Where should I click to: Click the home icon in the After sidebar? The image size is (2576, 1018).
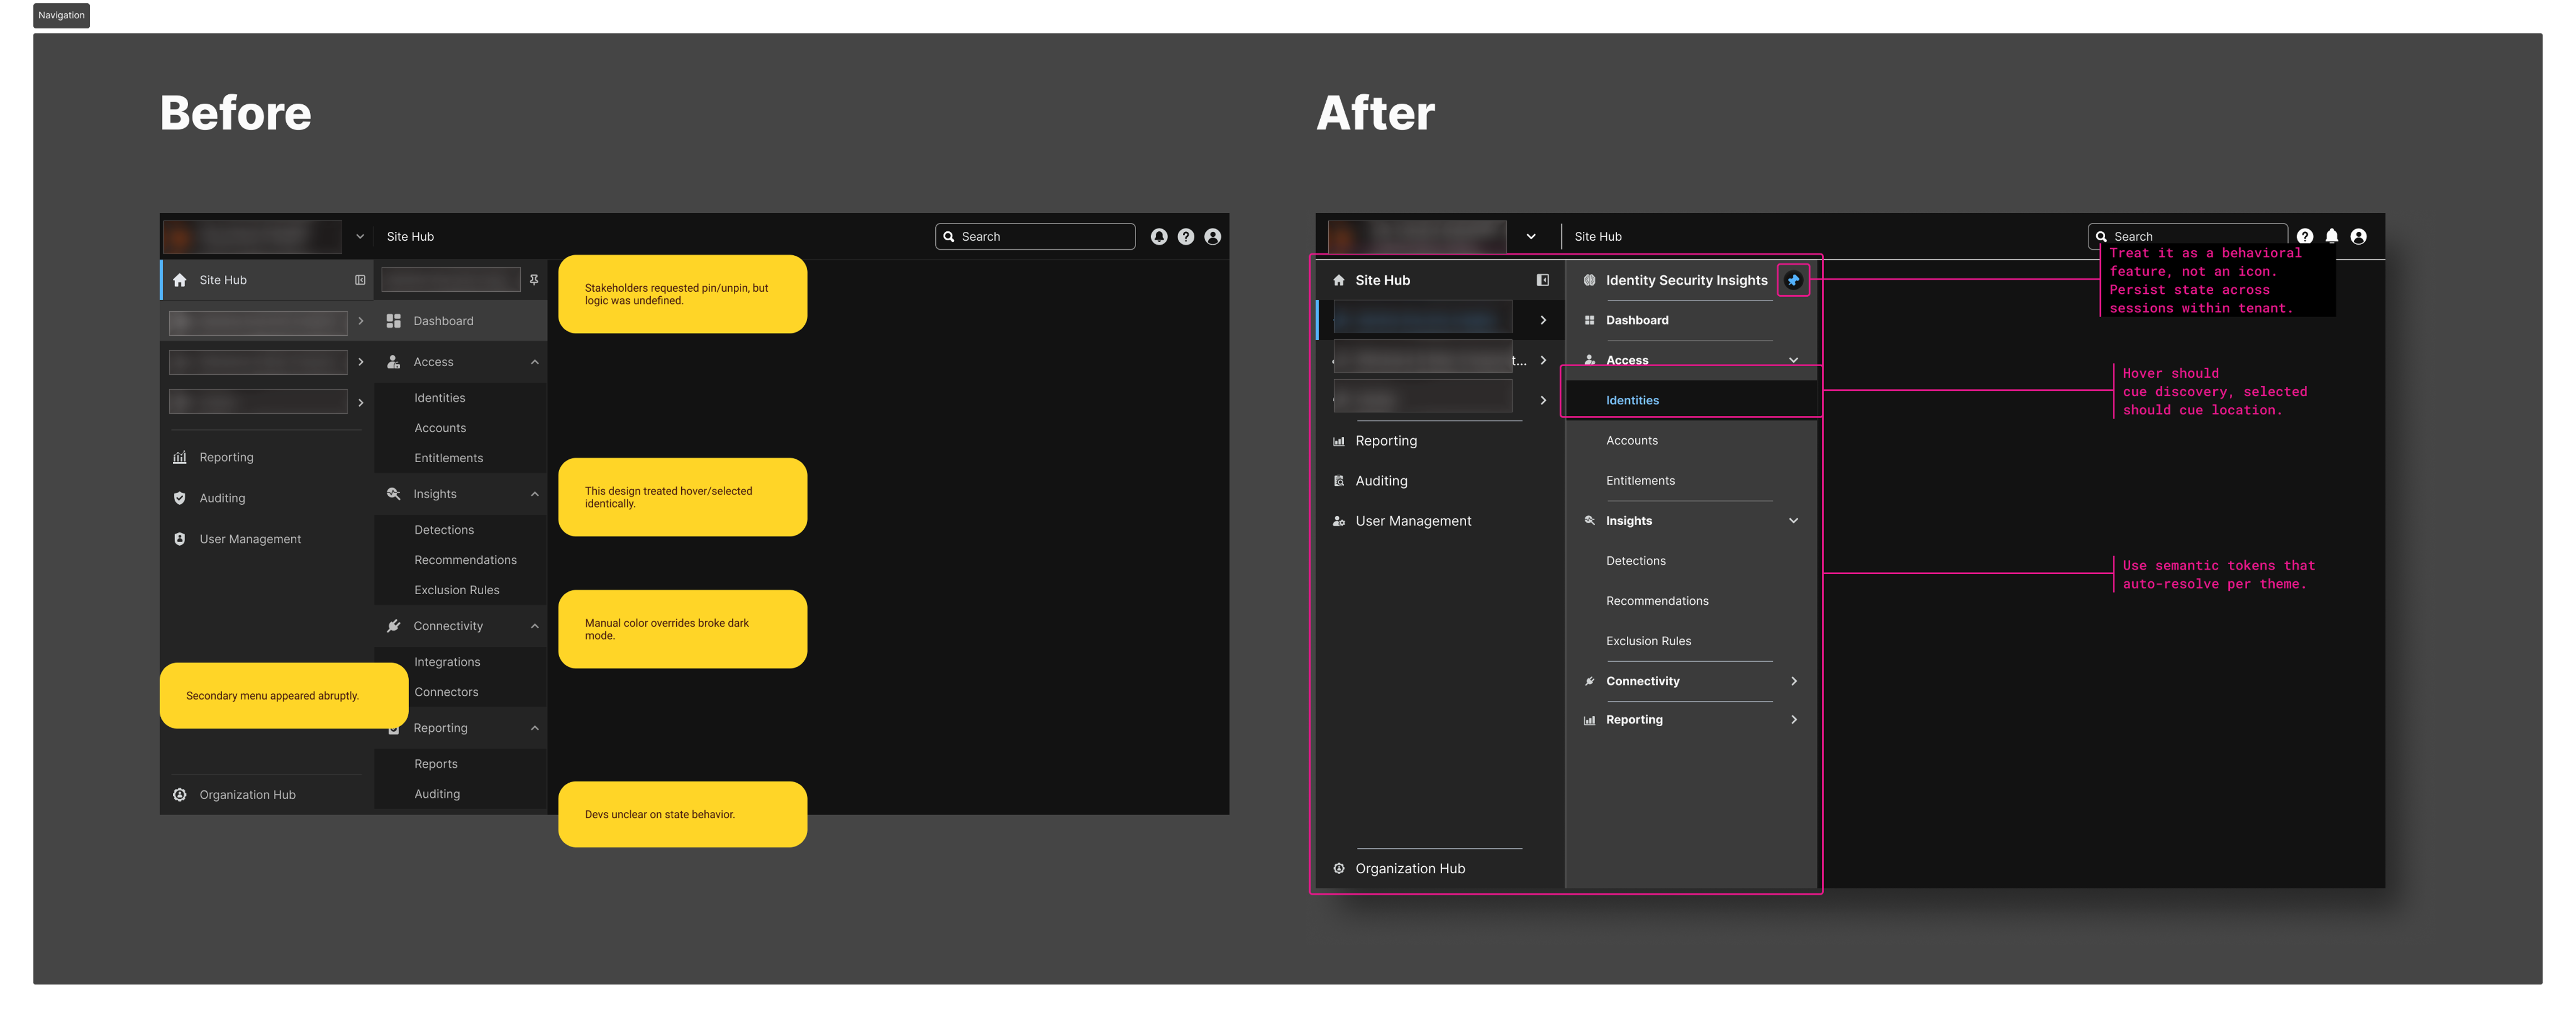pos(1339,280)
